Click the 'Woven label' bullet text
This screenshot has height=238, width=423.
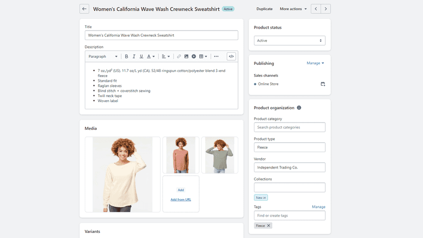[108, 101]
